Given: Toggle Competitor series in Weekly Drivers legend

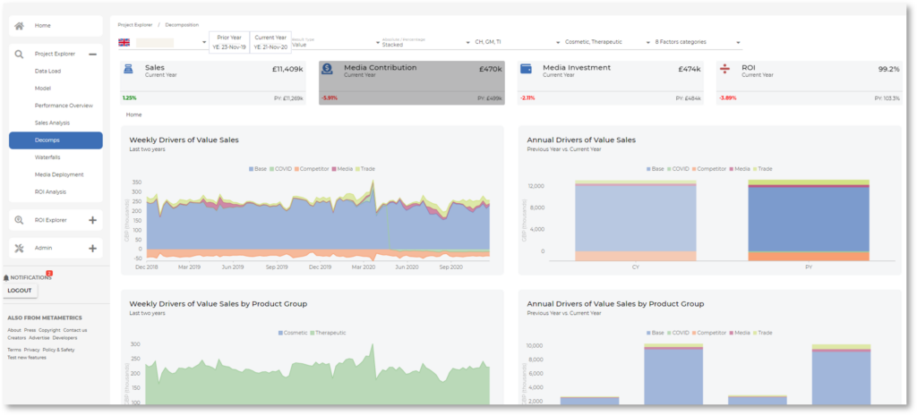Looking at the screenshot, I should (x=312, y=169).
